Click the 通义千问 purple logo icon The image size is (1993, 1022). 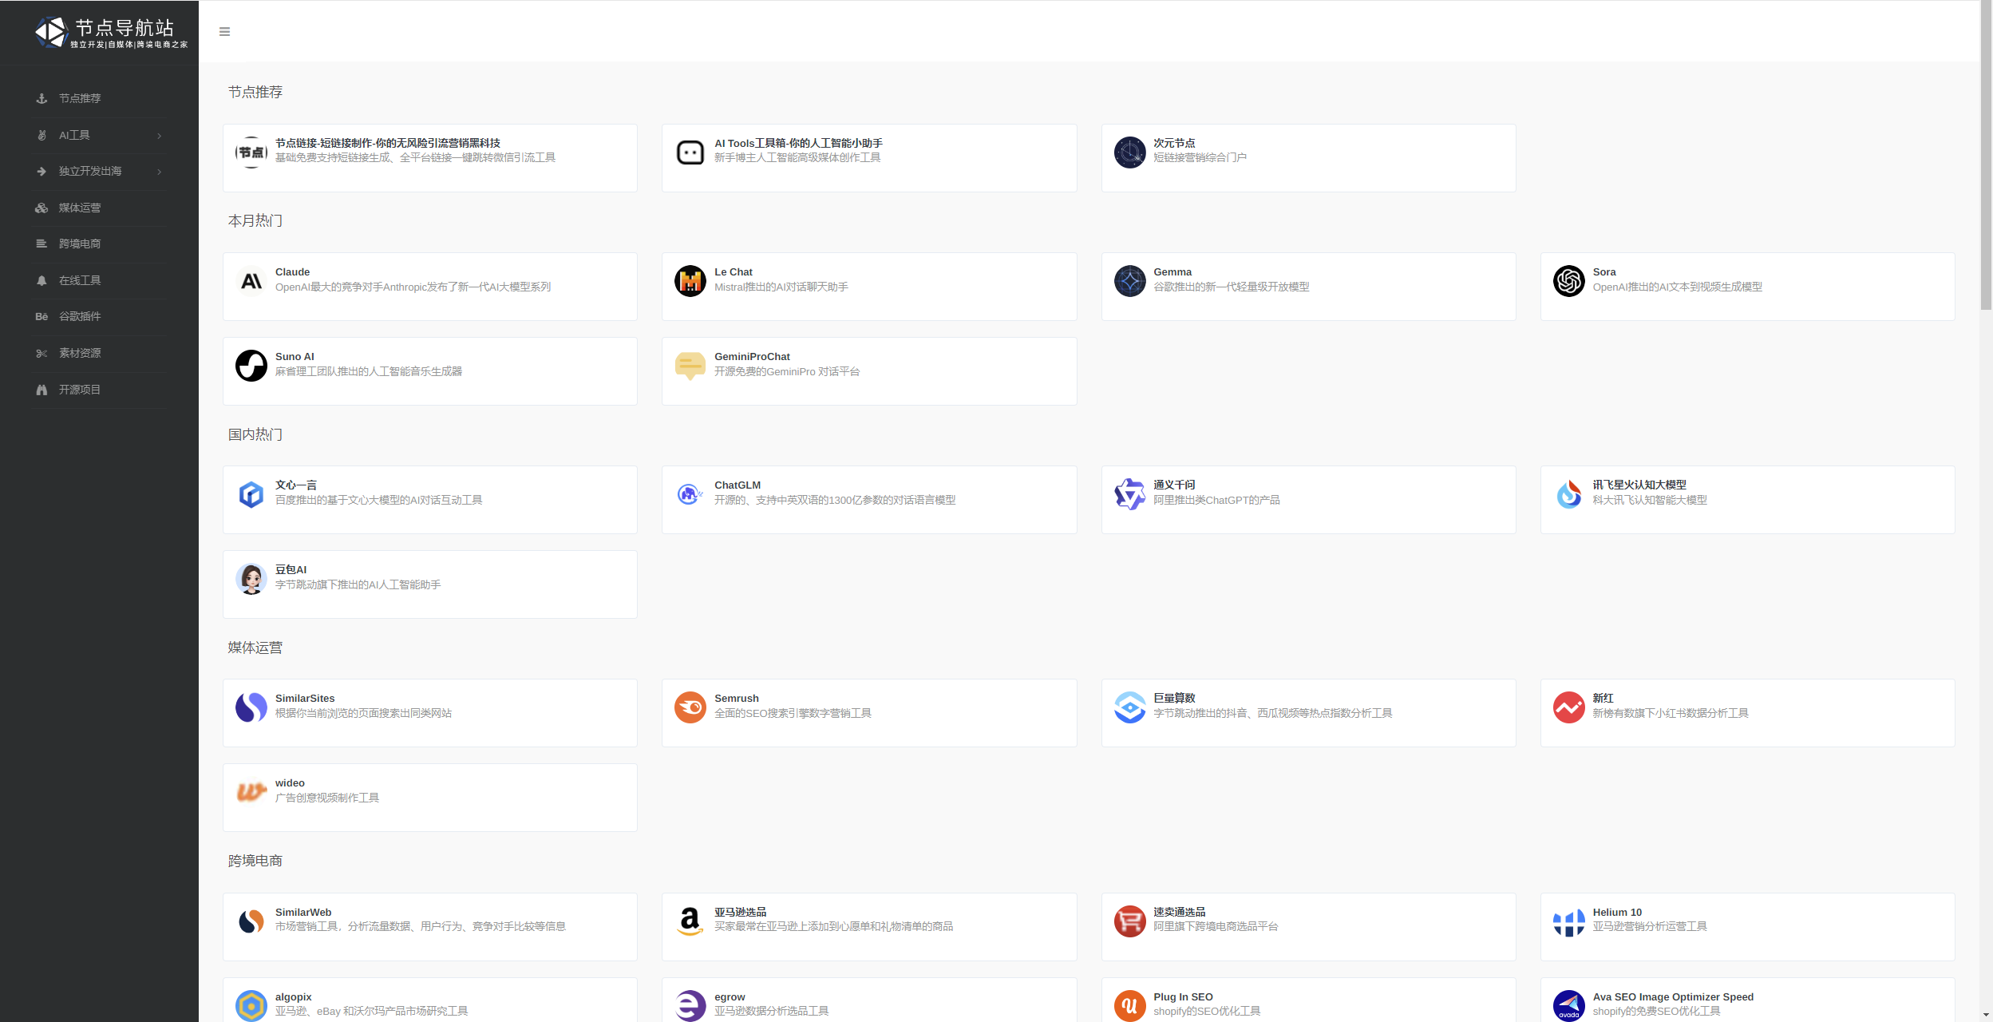pyautogui.click(x=1129, y=494)
